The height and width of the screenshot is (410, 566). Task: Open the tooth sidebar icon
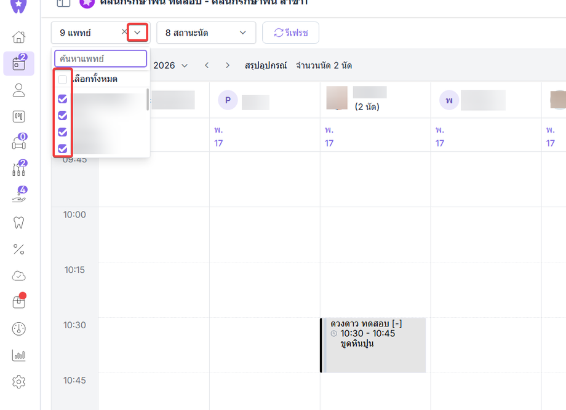[19, 223]
